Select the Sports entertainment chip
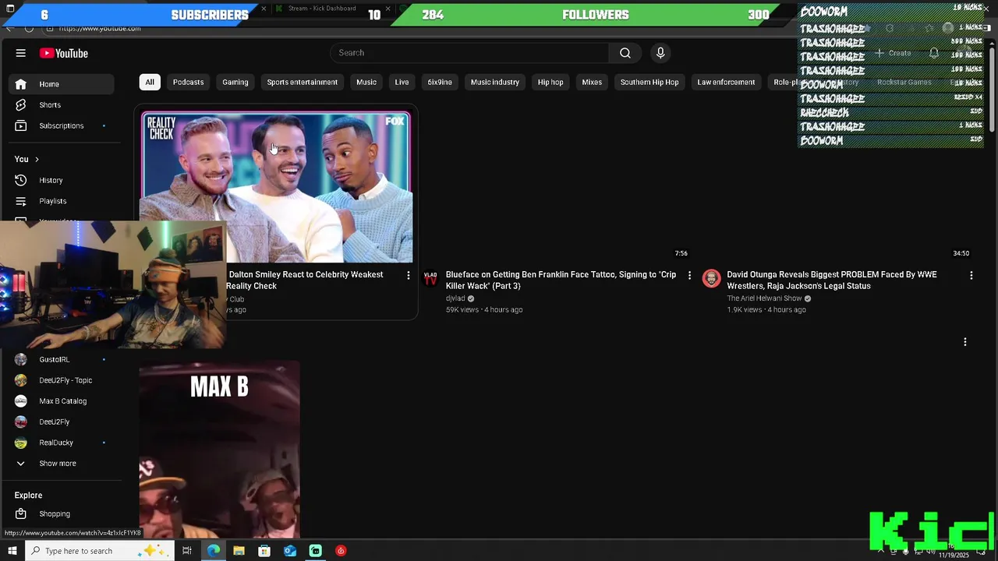 pos(302,82)
